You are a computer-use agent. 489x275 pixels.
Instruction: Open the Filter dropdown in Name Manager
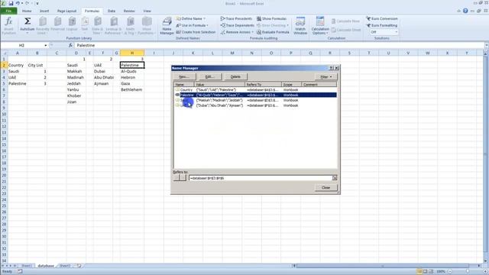tap(326, 76)
